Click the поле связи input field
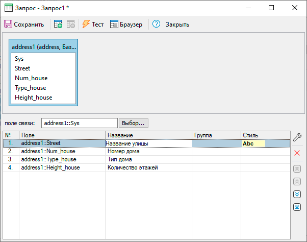Viewport: 307px width, 242px height. pyautogui.click(x=80, y=123)
